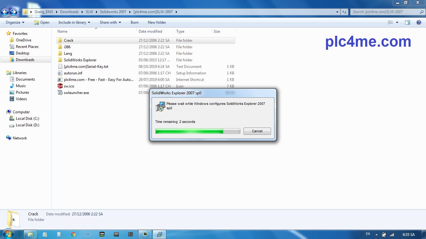This screenshot has height=239, width=426.
Task: Cancel the SolidWorks Explorer installation
Action: coord(257,131)
